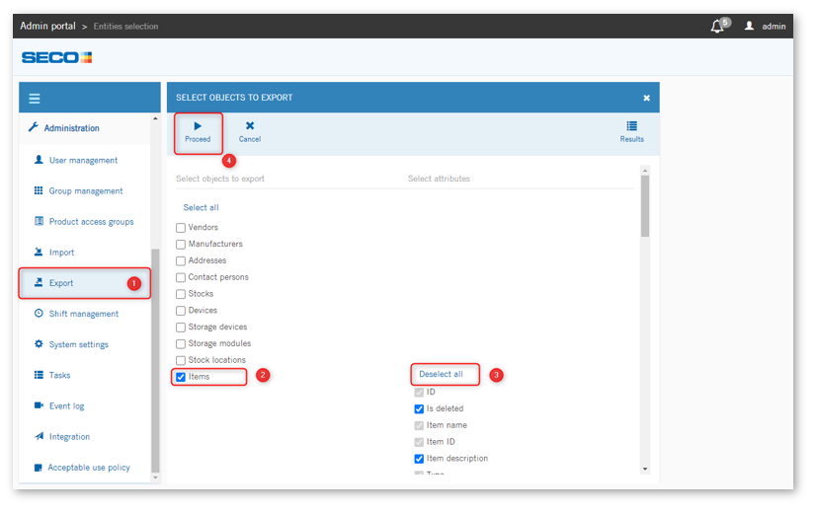The height and width of the screenshot is (512, 817).
Task: Check the Storage devices checkbox
Action: (x=181, y=328)
